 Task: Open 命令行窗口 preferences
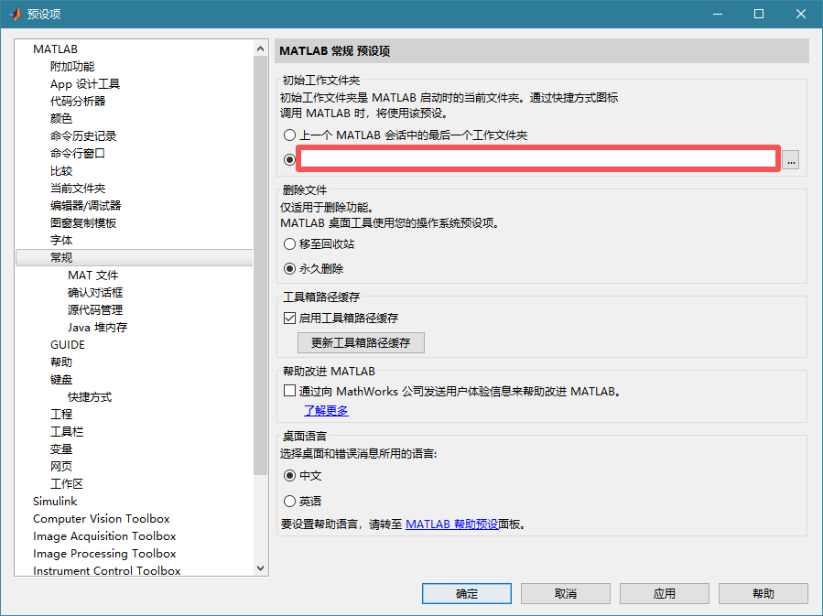(78, 153)
